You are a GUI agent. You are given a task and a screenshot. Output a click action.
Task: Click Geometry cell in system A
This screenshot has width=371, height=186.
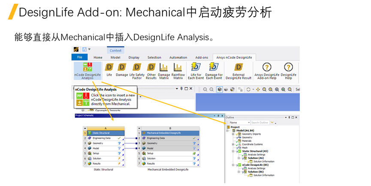(x=106, y=143)
